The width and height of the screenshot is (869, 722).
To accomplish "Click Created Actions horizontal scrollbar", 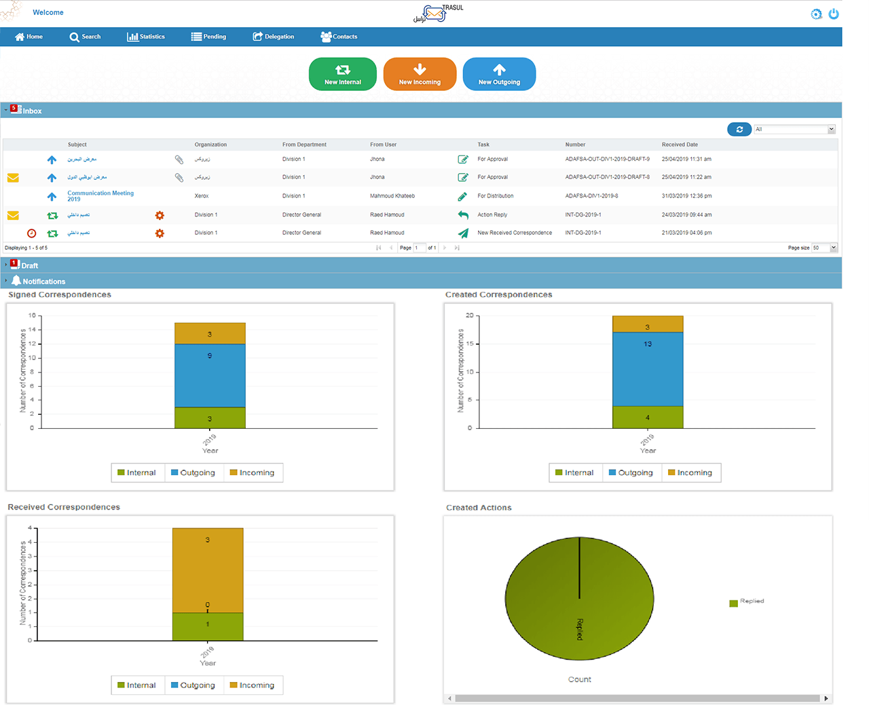I will 637,698.
